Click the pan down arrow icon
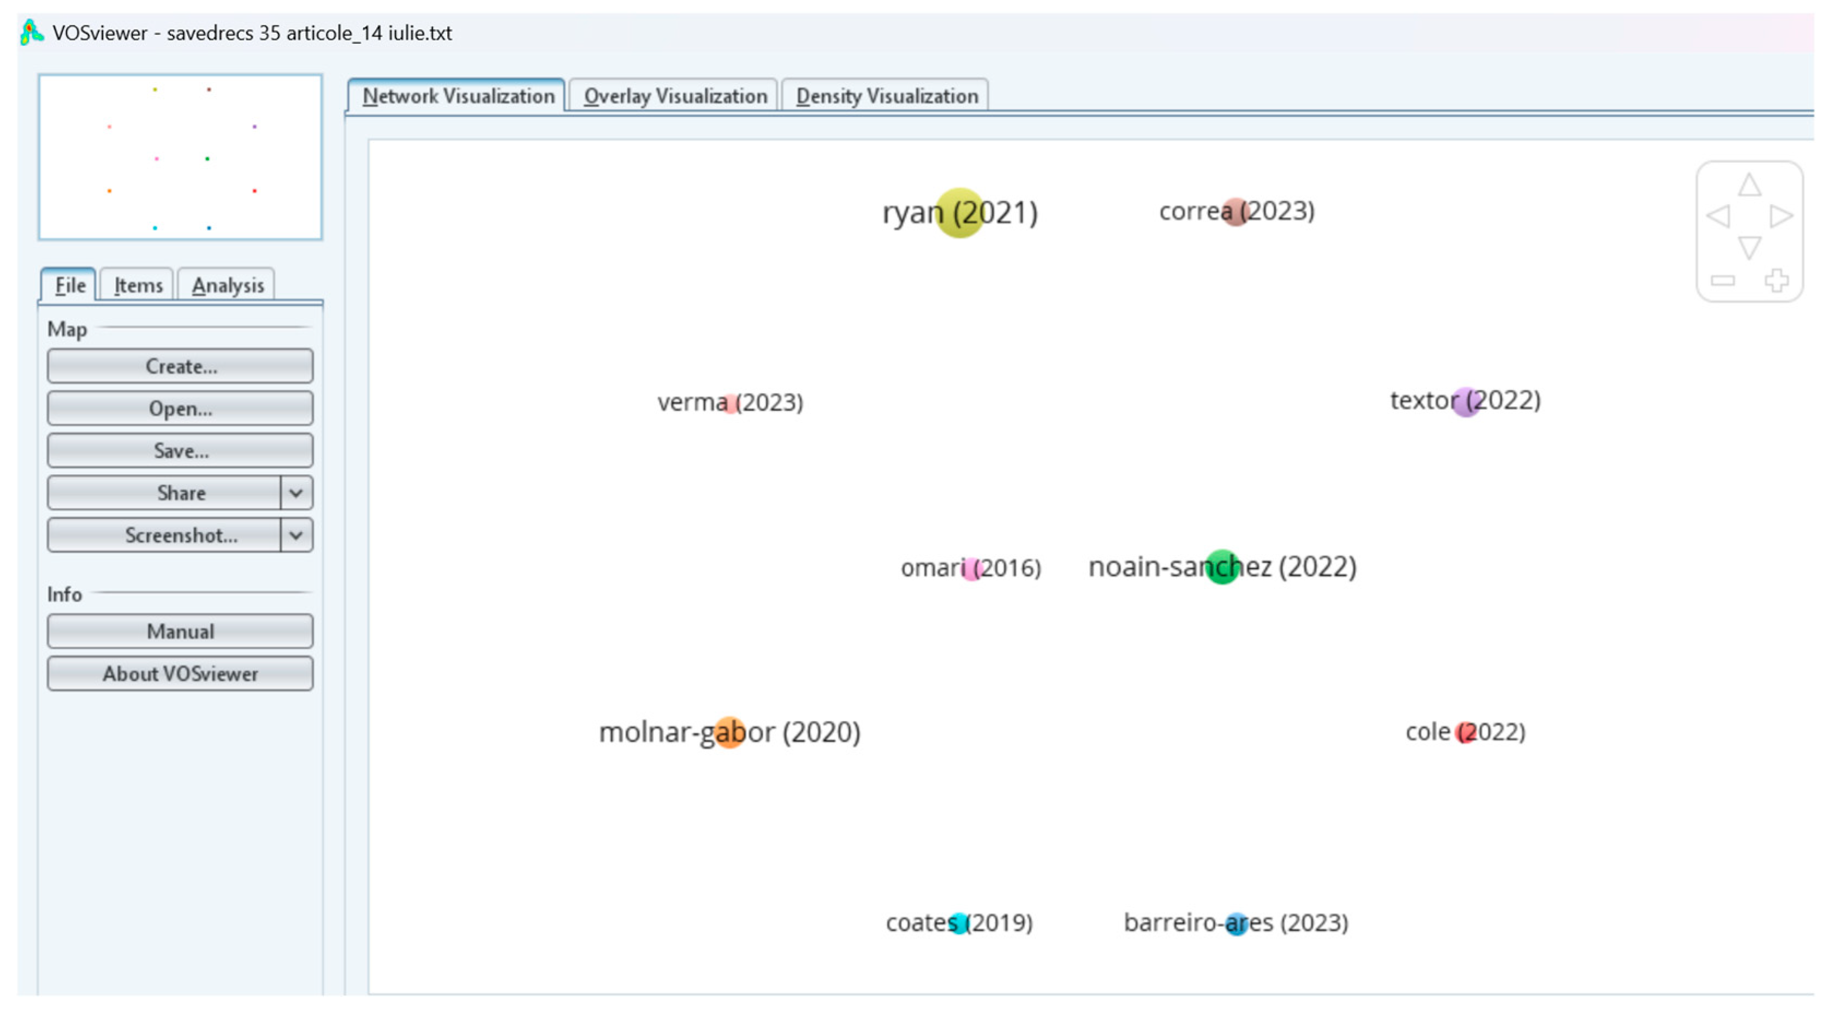 click(x=1749, y=247)
